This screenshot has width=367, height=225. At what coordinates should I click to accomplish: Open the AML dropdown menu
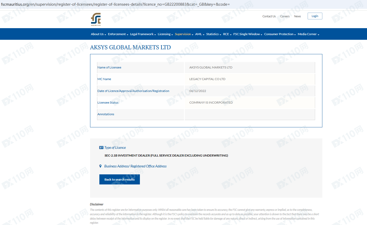coord(200,34)
